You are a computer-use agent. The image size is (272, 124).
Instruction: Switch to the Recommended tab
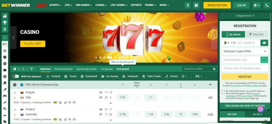[x=63, y=69]
